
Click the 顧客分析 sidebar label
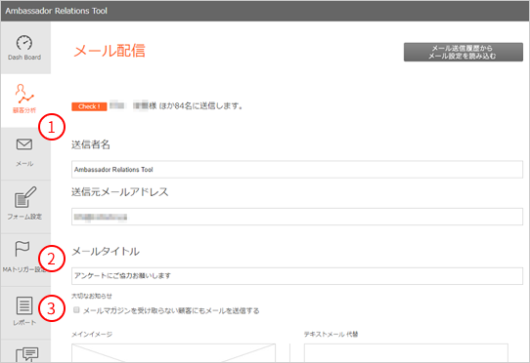point(24,110)
